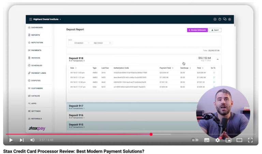
Task: Click the Export button
Action: click(x=215, y=30)
